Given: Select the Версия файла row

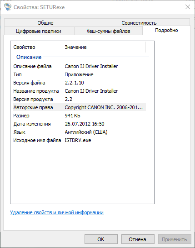Looking at the screenshot, I should point(80,83).
